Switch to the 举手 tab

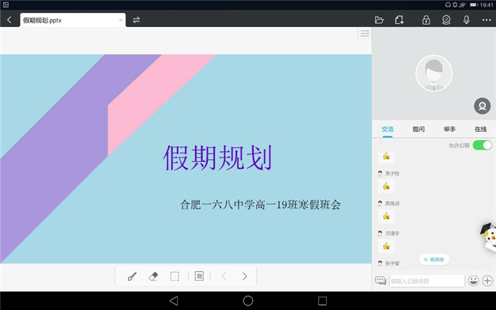[449, 129]
